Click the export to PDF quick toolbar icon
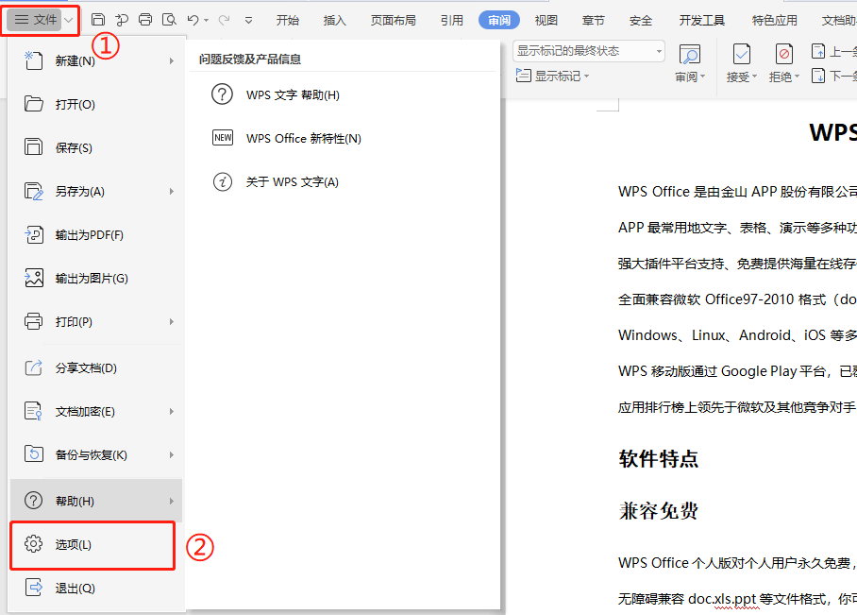 tap(122, 20)
